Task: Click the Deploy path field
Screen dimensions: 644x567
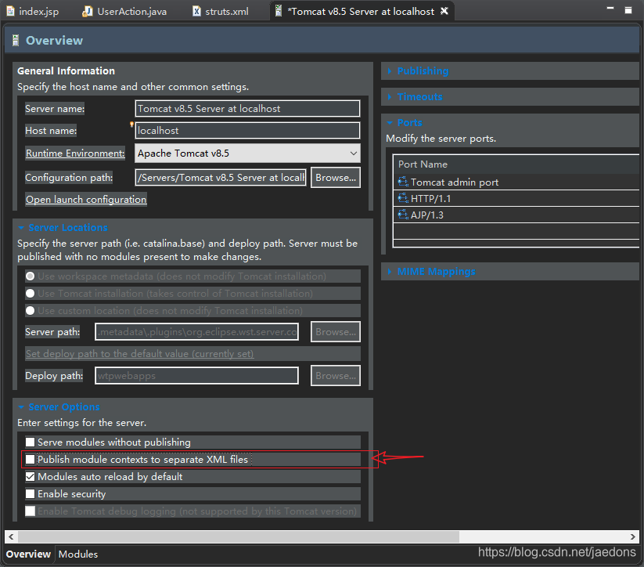Action: point(196,376)
